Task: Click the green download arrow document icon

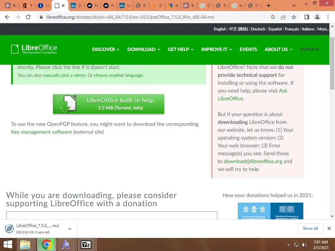Action: point(67,104)
